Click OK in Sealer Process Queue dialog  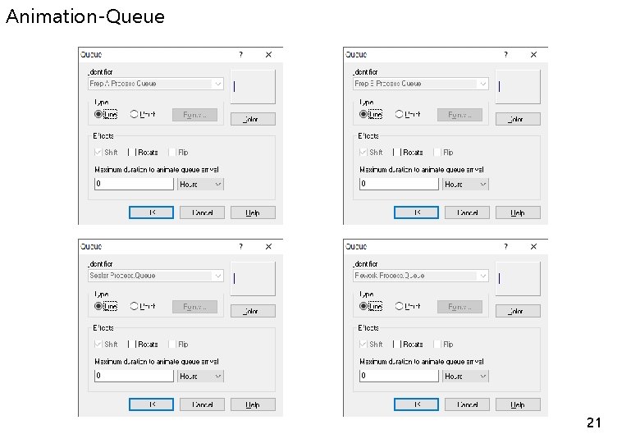click(x=152, y=404)
